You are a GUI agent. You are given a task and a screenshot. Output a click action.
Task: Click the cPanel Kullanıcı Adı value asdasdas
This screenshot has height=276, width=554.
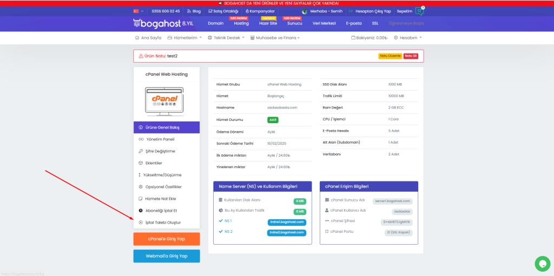pyautogui.click(x=402, y=212)
